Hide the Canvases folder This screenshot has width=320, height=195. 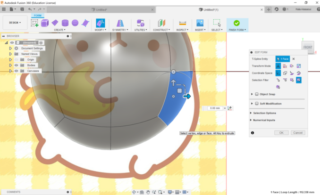(17, 71)
